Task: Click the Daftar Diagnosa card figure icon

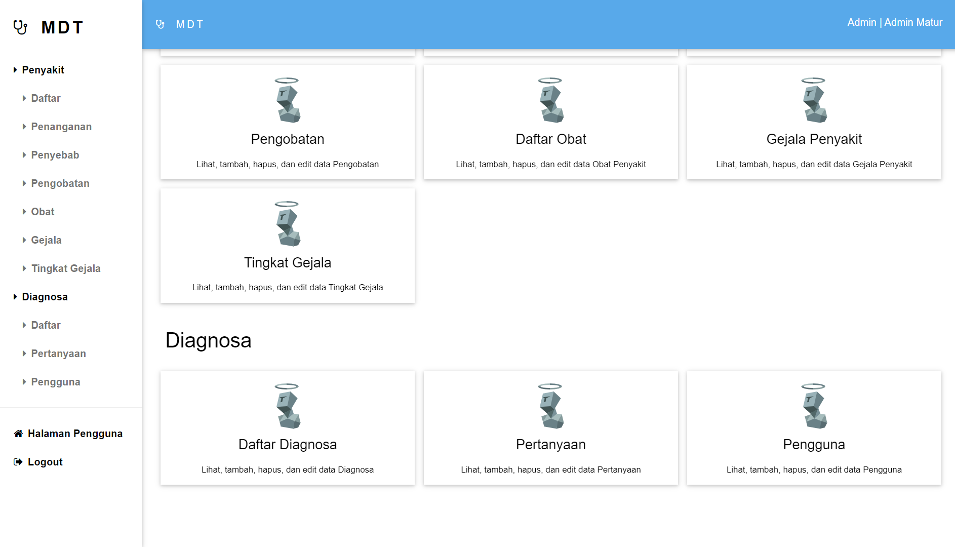Action: tap(288, 406)
